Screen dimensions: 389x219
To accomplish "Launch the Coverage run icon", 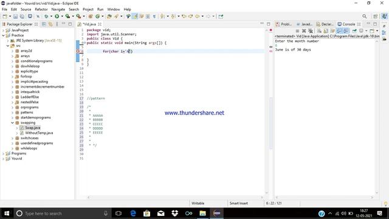I will coord(67,16).
